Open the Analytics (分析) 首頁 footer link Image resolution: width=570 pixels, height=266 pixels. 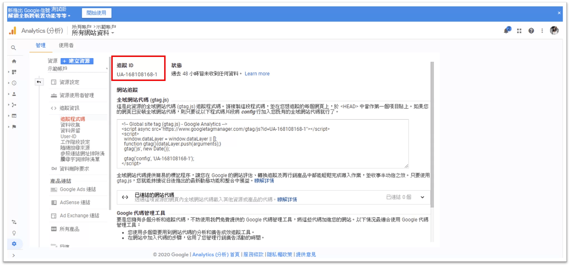coord(216,255)
